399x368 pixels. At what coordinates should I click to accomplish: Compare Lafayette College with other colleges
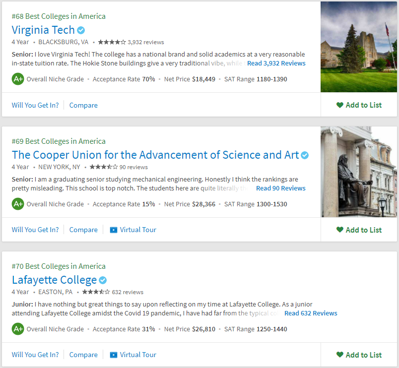point(83,355)
